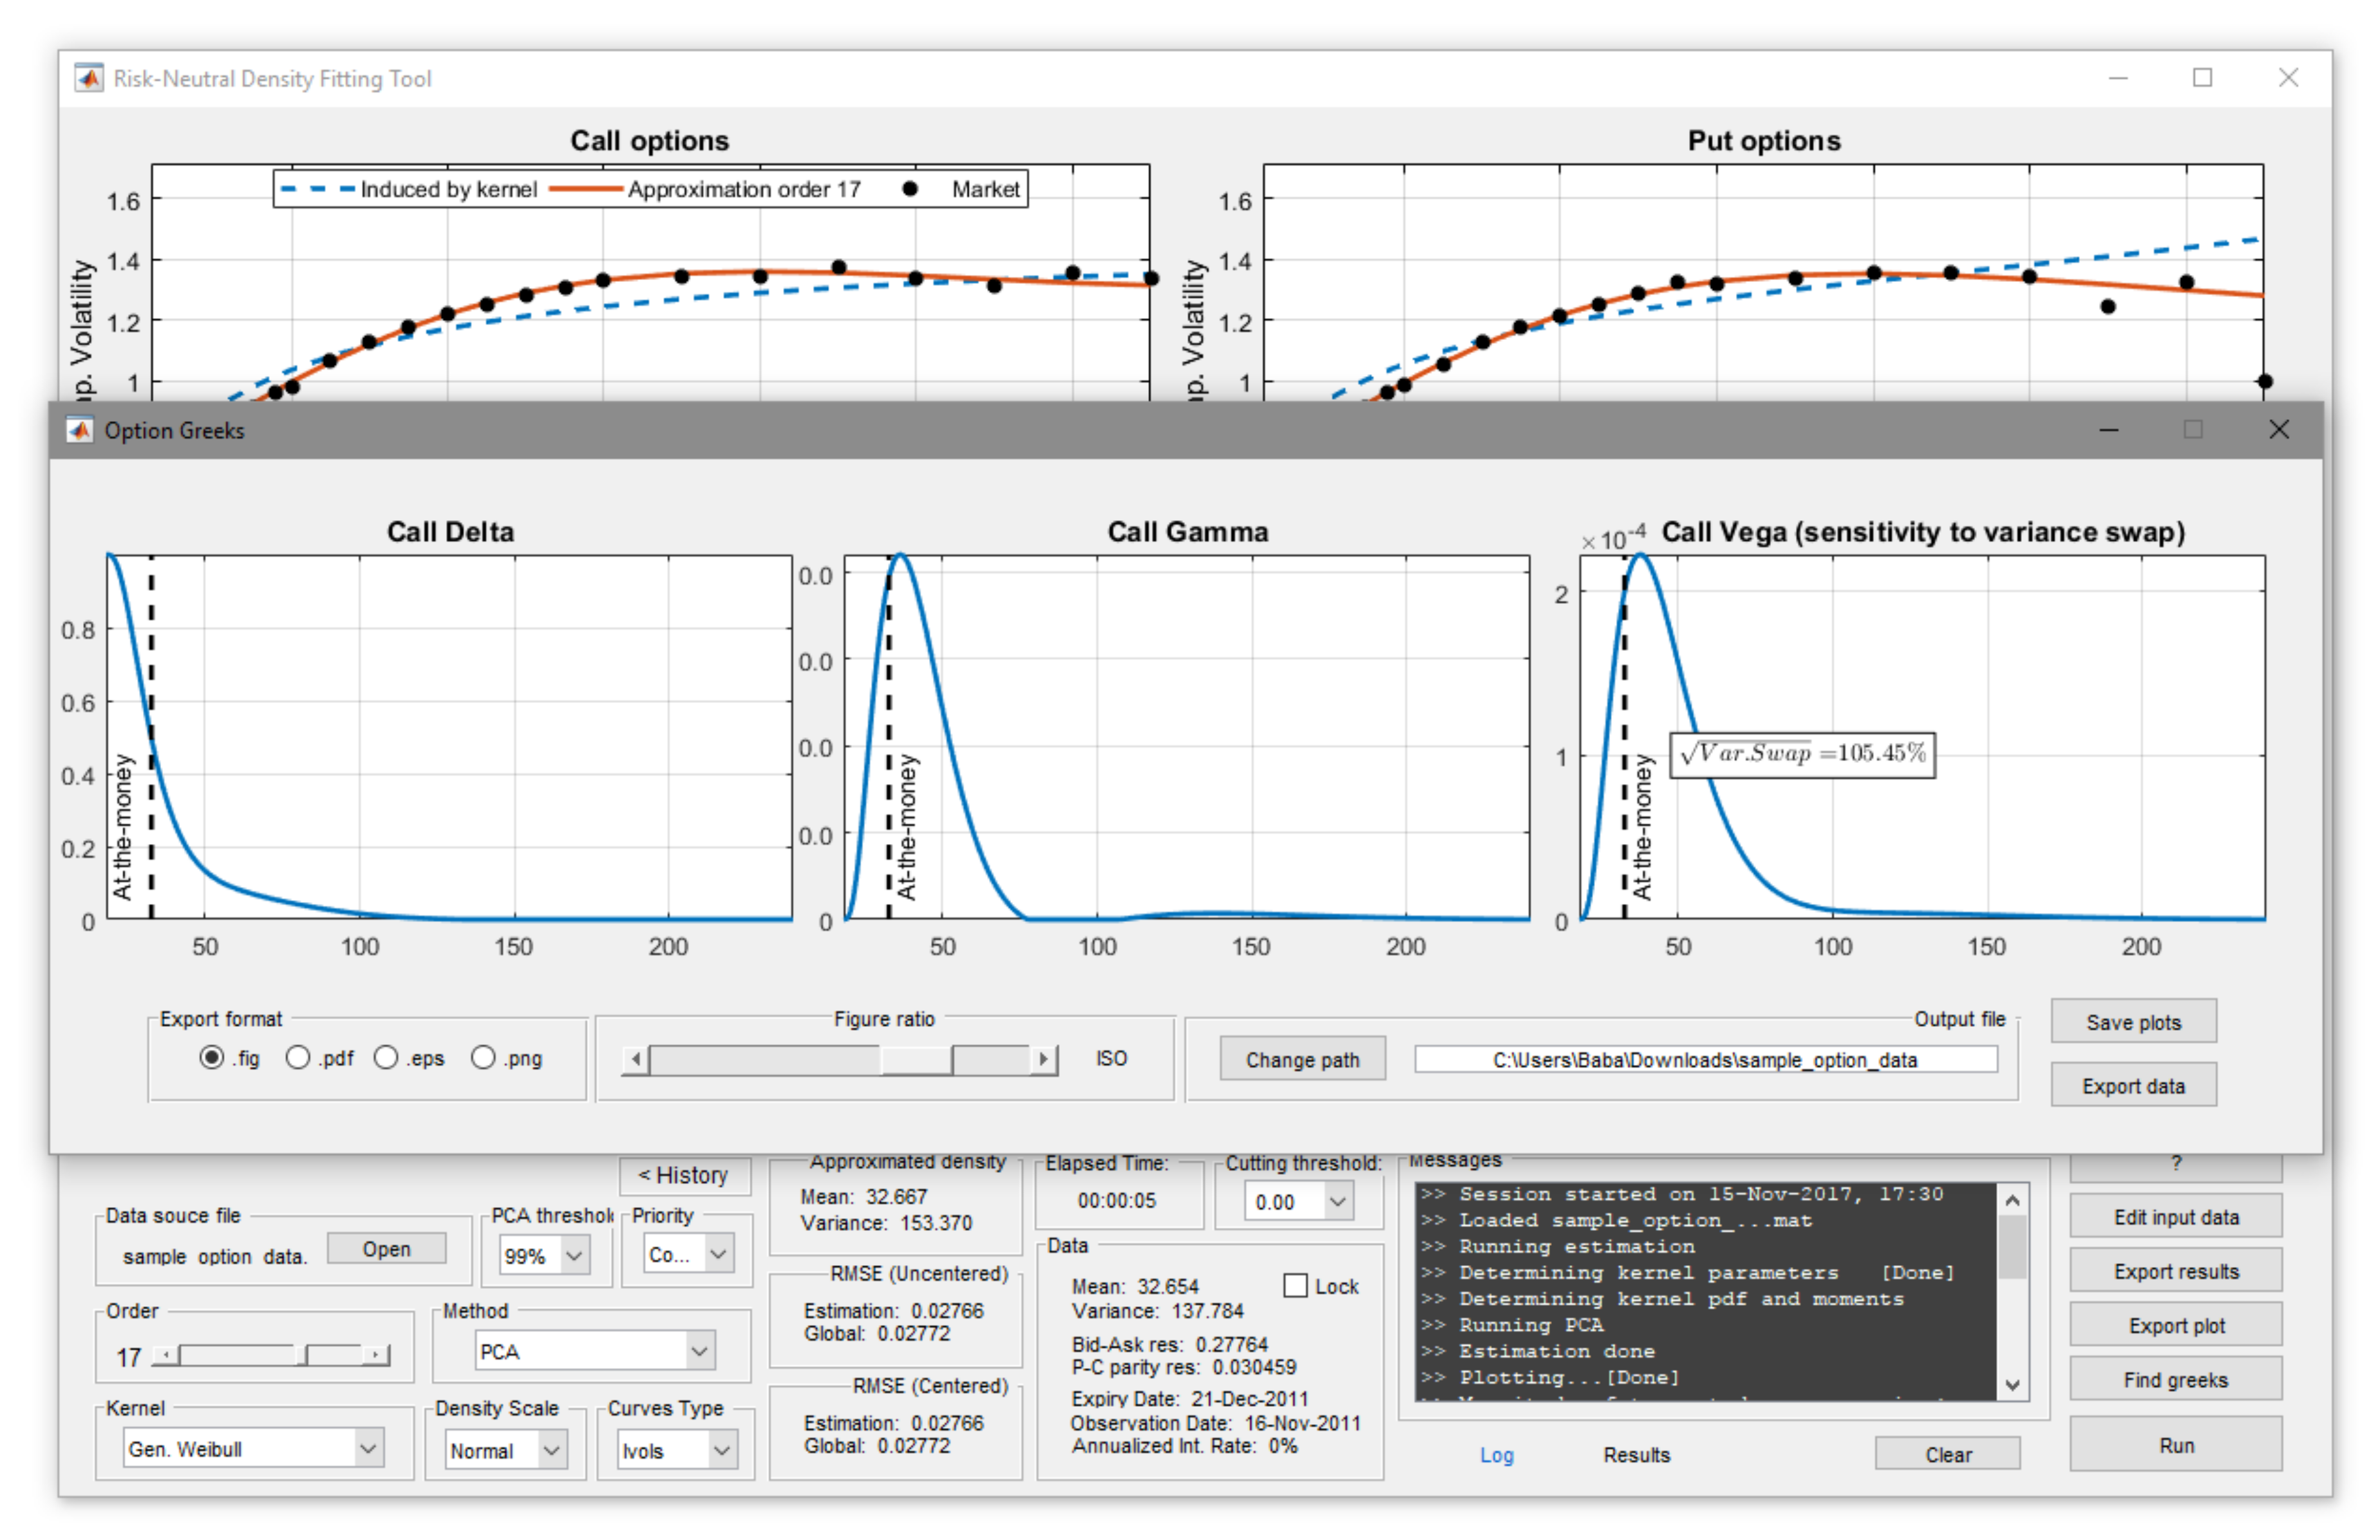Viewport: 2380px width, 1540px height.
Task: Expand the Method dropdown set to PCA
Action: click(x=700, y=1352)
